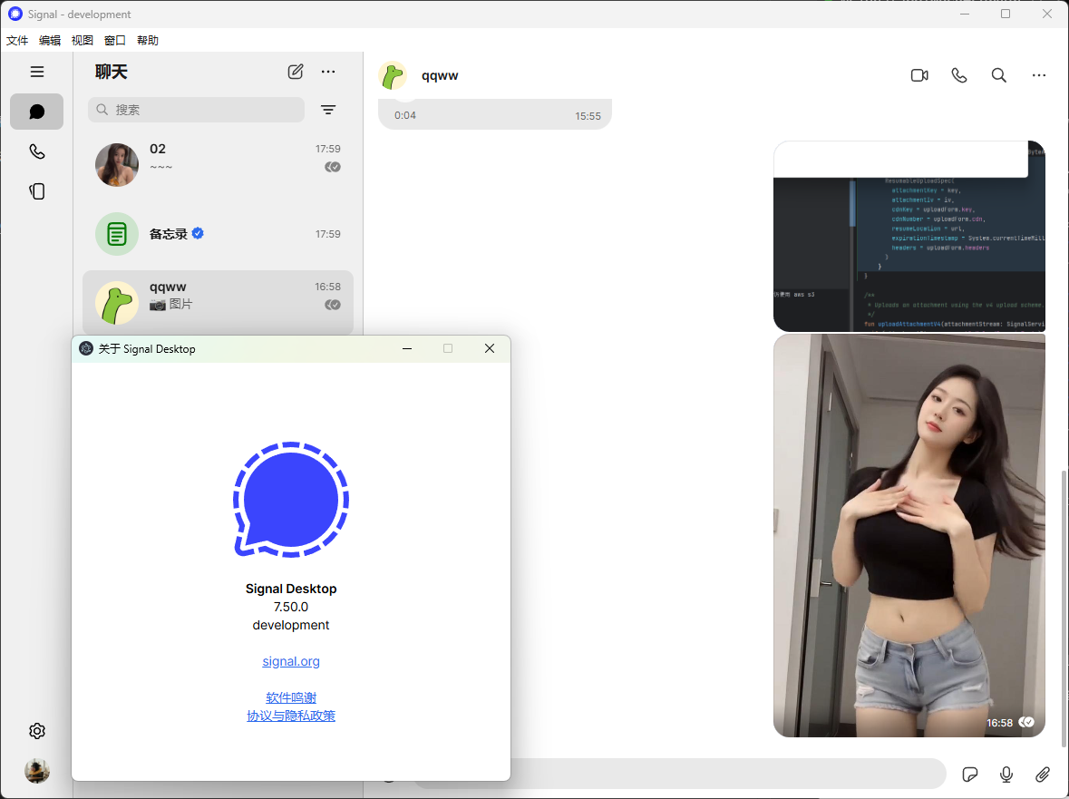Click the 02 contact avatar photo
Screen dimensions: 1069x799
pyautogui.click(x=117, y=165)
